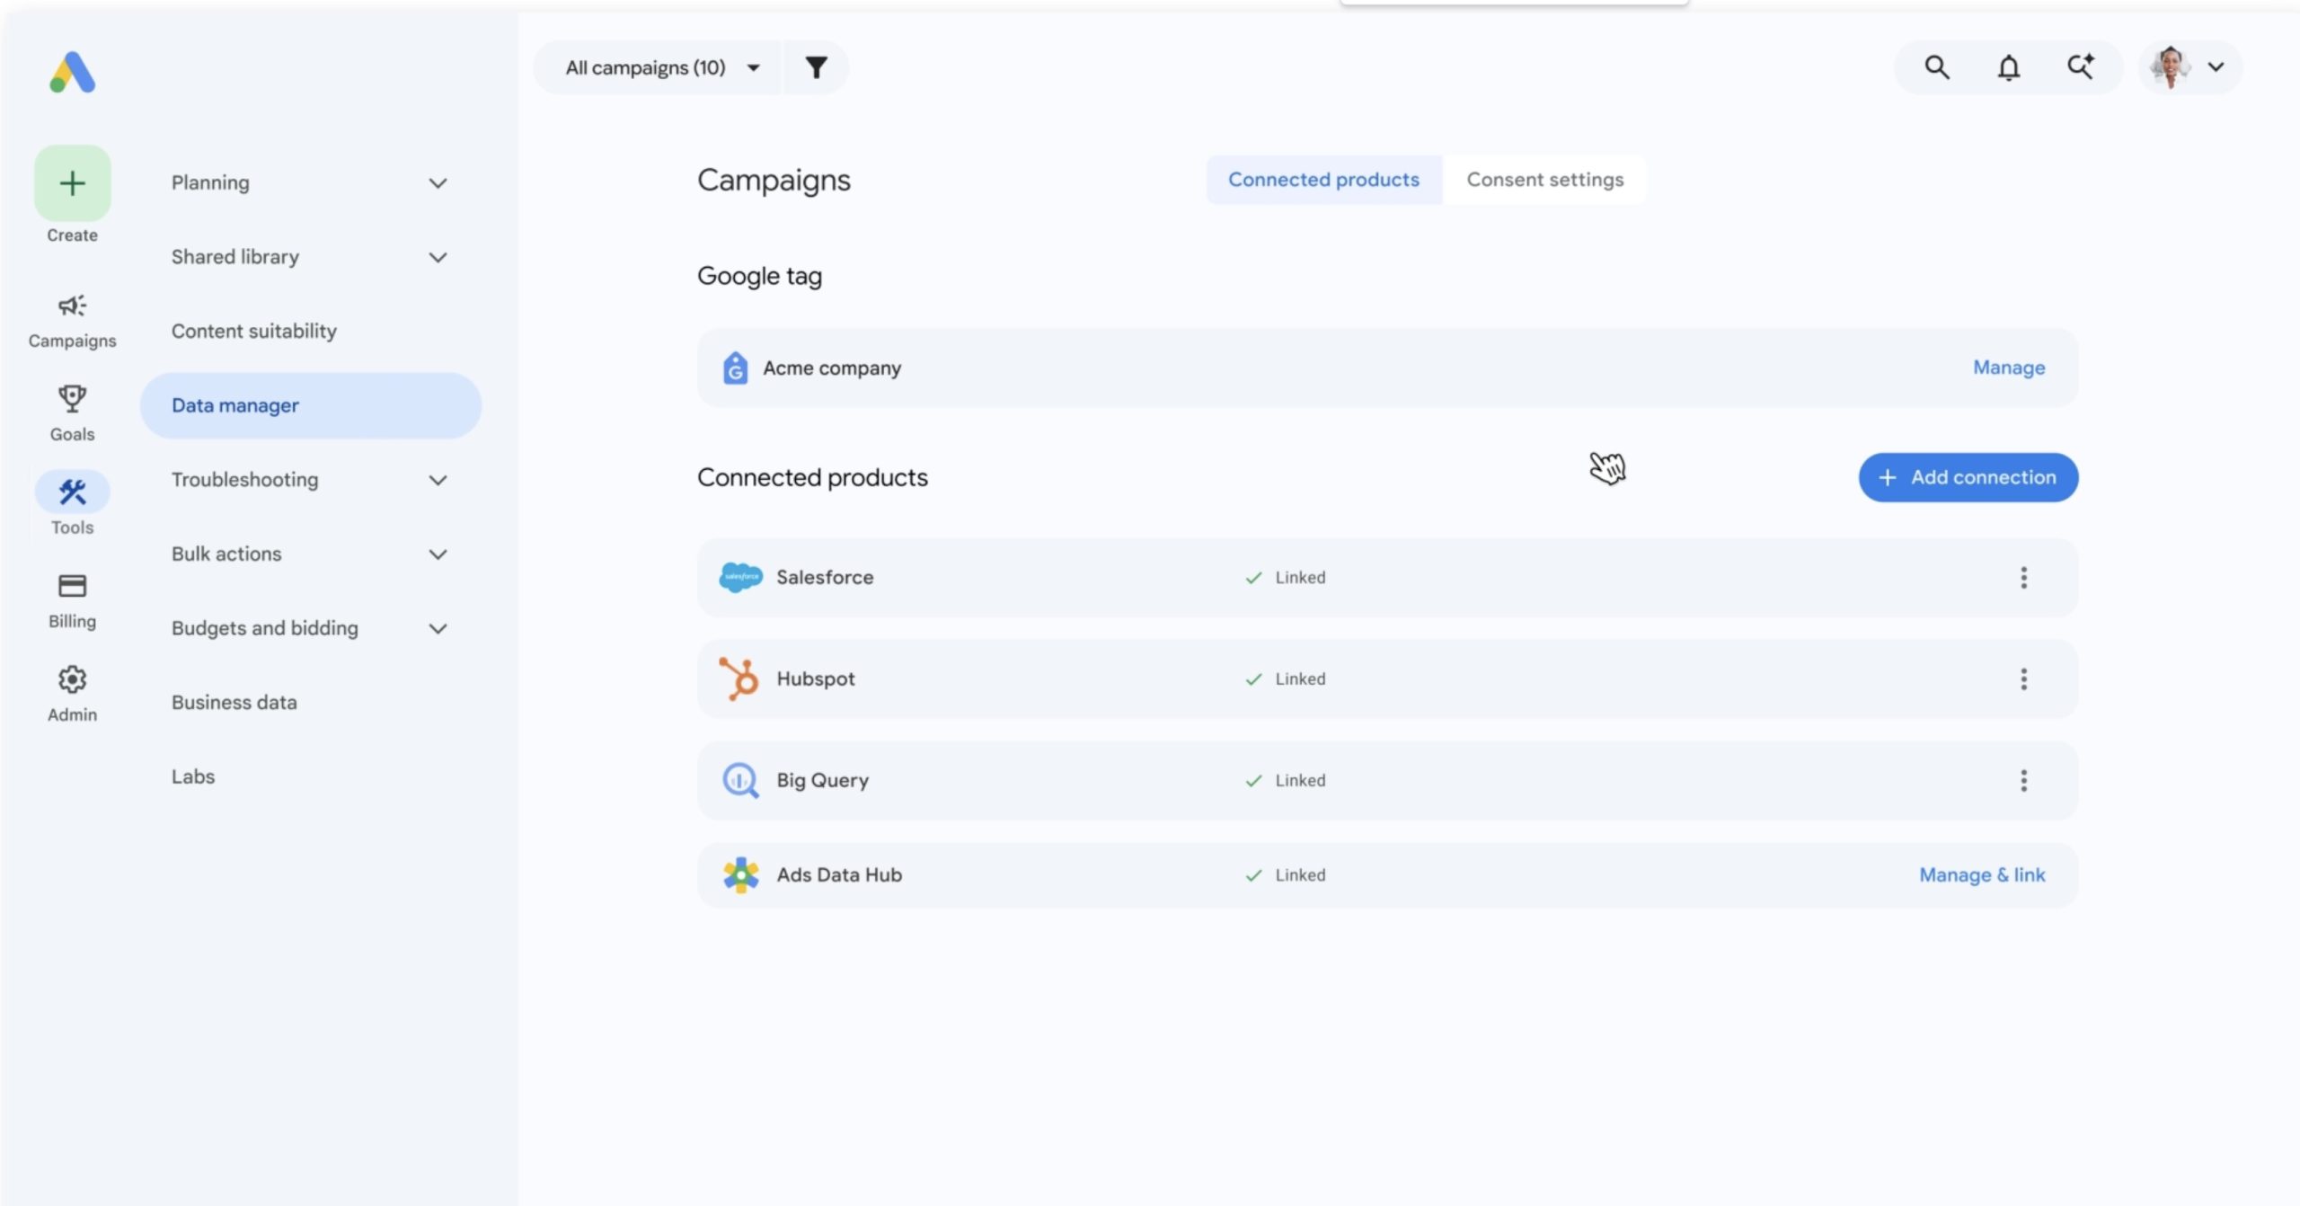
Task: Click the Google tag icon beside Acme company
Action: tap(735, 368)
